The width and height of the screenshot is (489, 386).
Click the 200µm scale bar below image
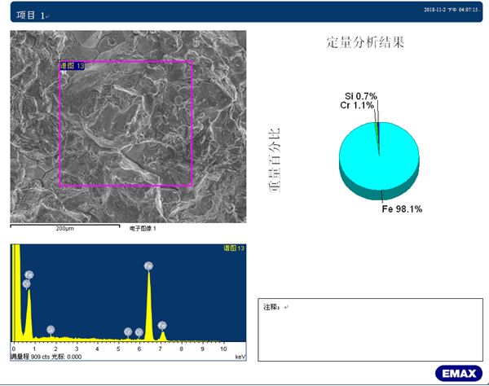65,226
